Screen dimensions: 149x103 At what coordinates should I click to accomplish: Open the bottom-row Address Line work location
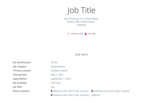coord(71,95)
